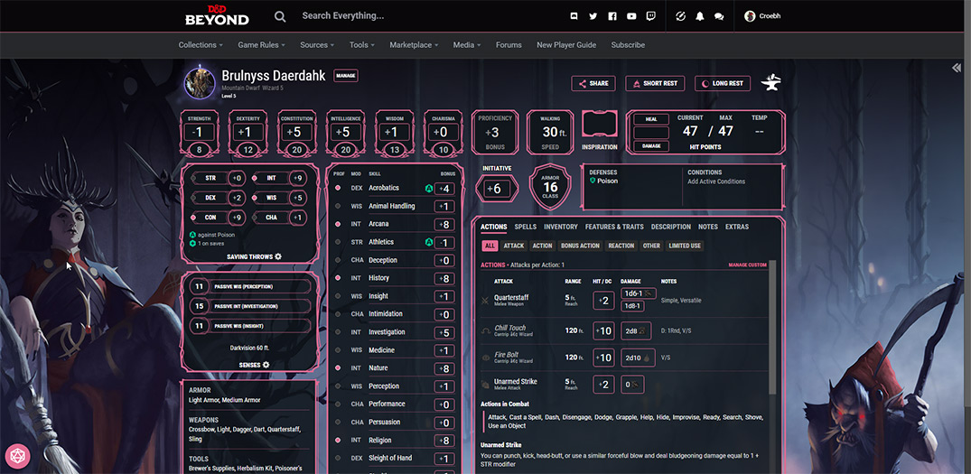Expand the Game Rules dropdown
Image resolution: width=971 pixels, height=474 pixels.
pyautogui.click(x=261, y=45)
